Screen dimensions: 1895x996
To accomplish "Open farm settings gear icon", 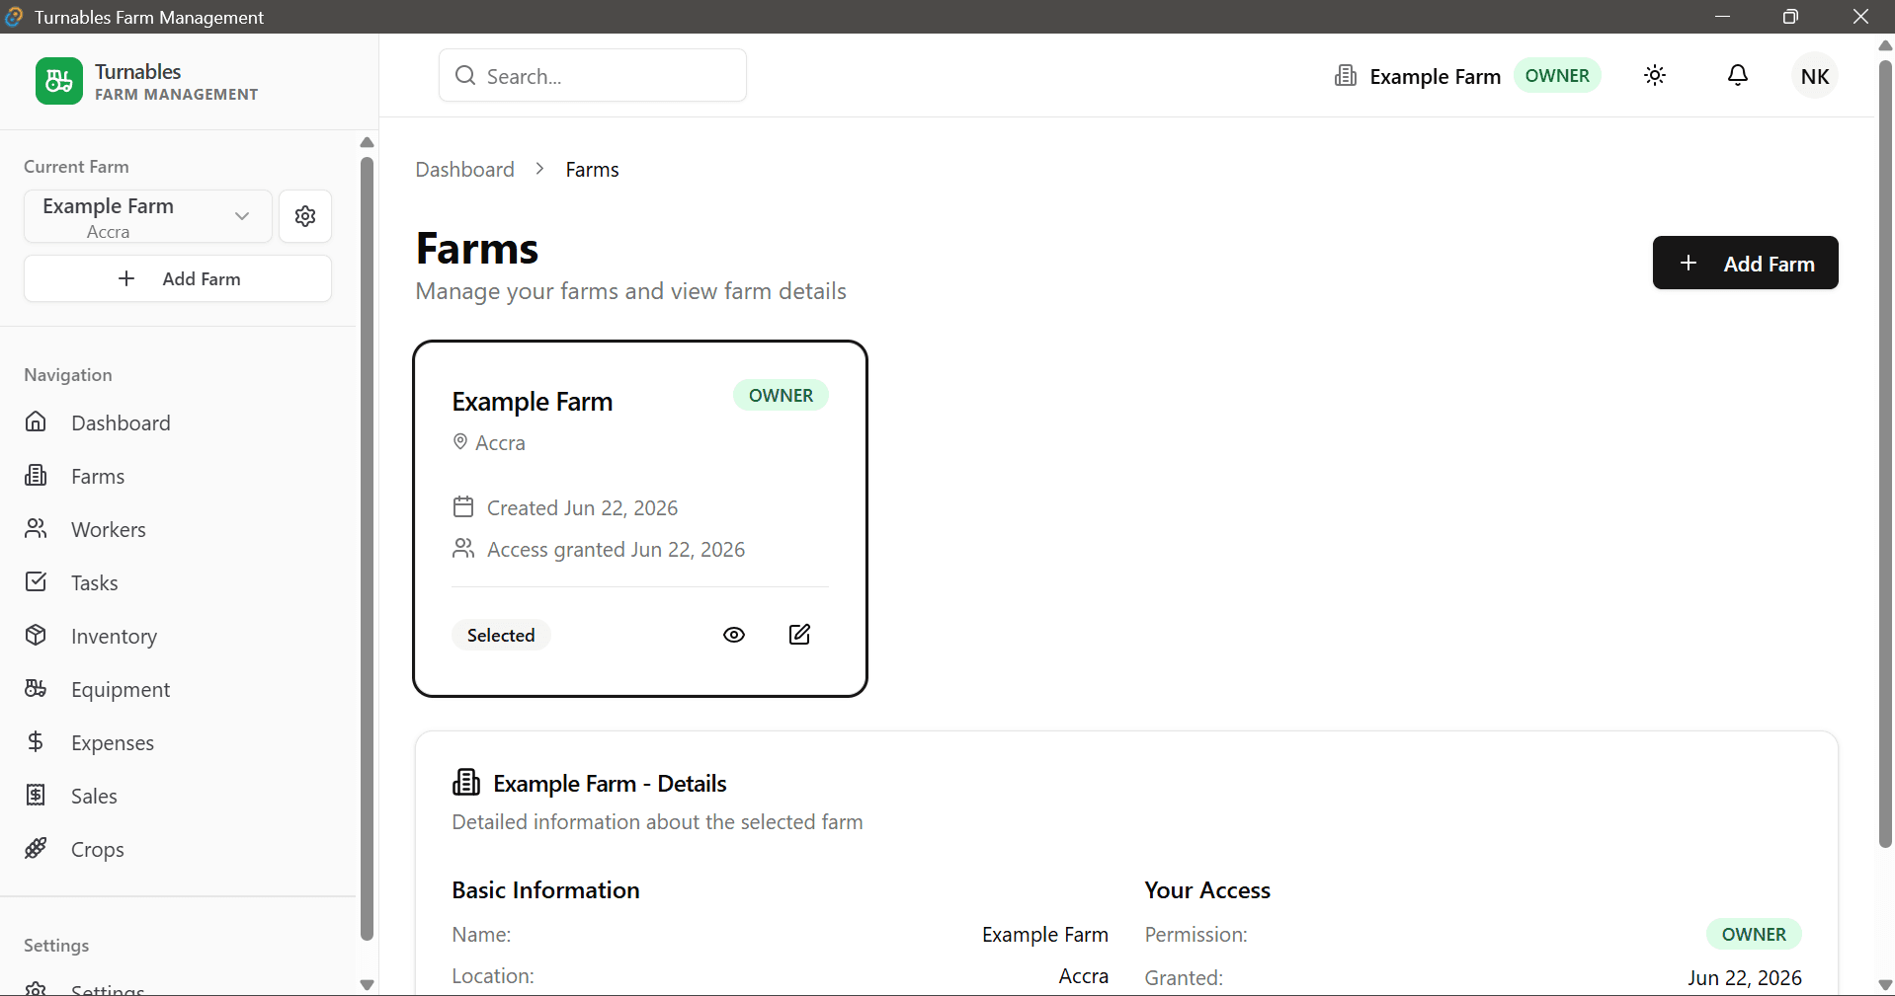I will (305, 216).
